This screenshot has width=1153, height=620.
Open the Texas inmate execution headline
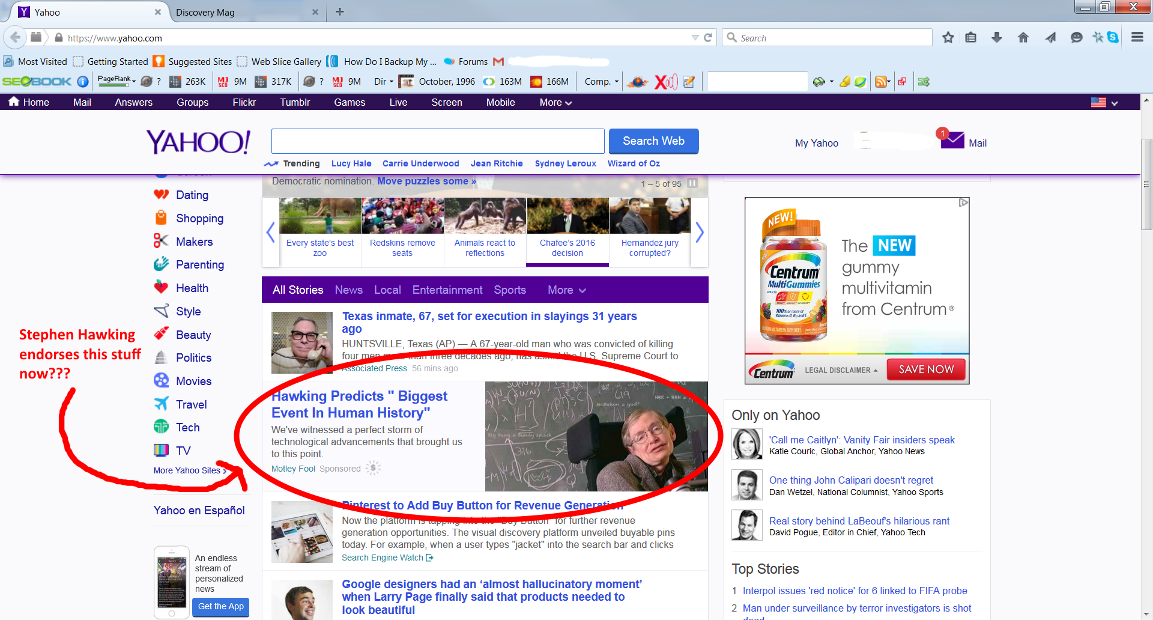click(489, 322)
